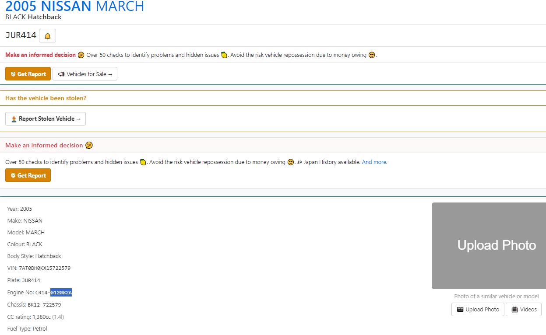Click the 'BLACK Hatchback' subtitle
The width and height of the screenshot is (546, 335).
pyautogui.click(x=33, y=17)
